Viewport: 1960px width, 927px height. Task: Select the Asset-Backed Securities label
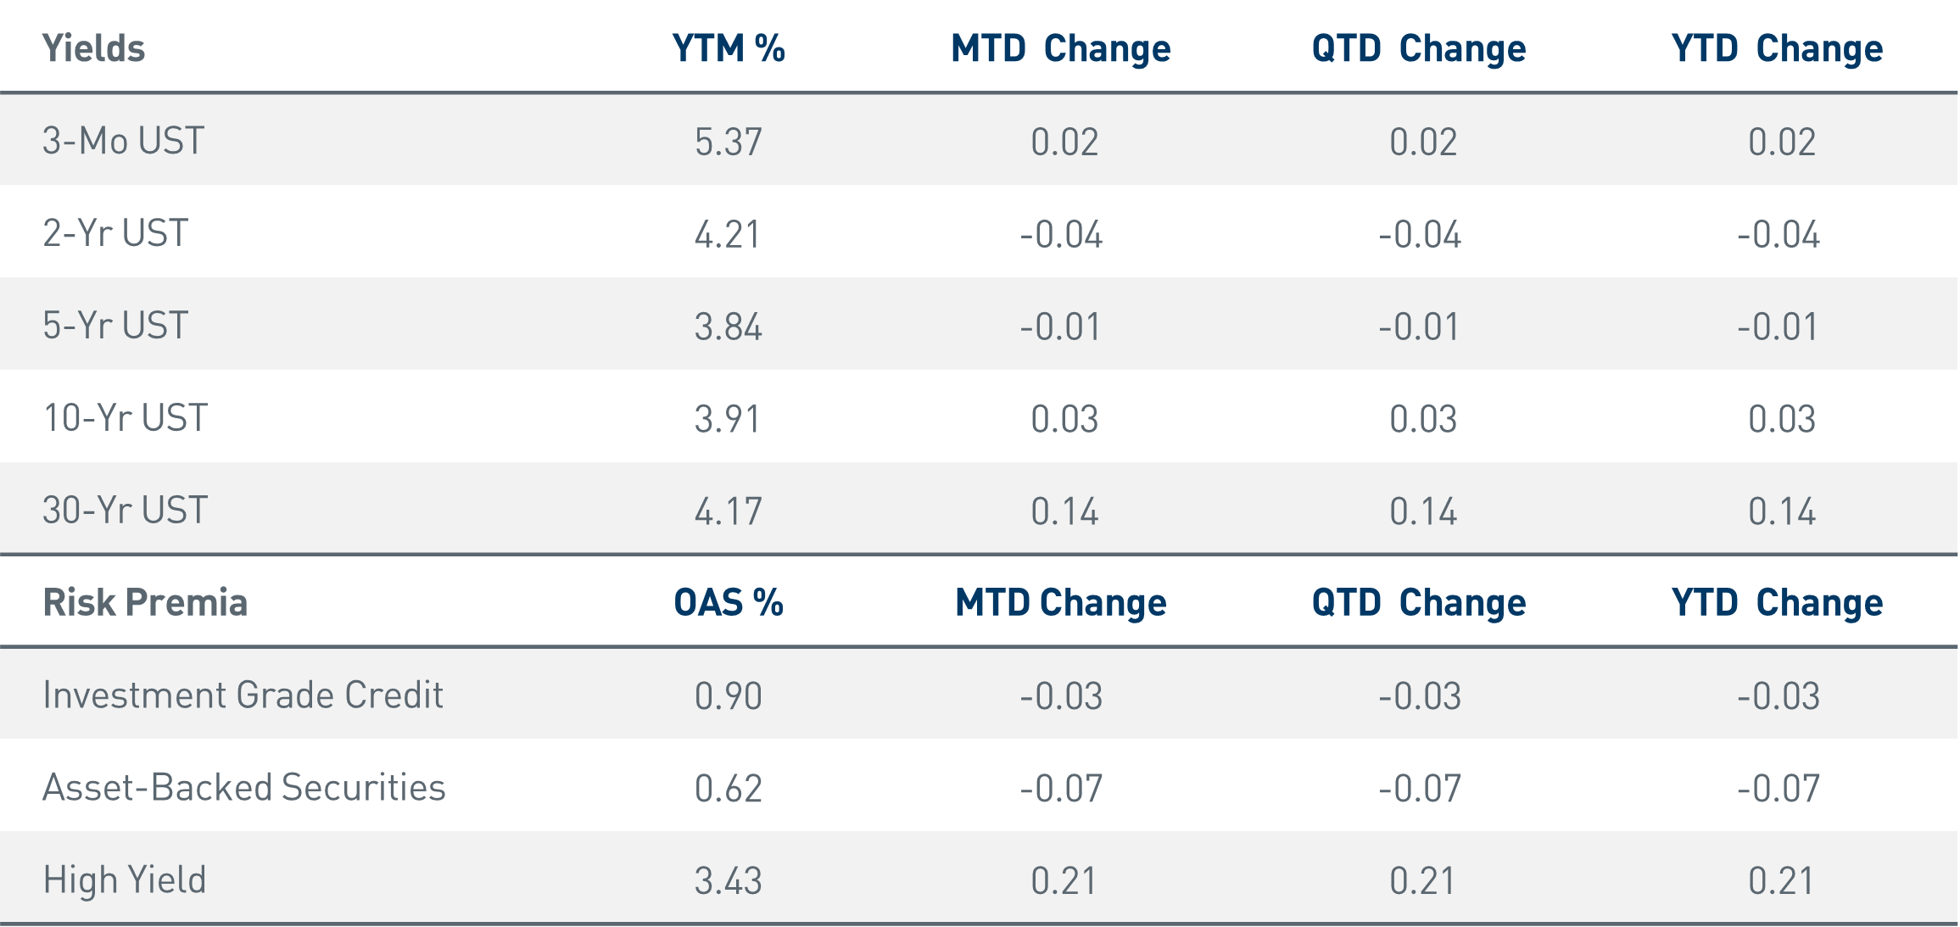pyautogui.click(x=244, y=788)
